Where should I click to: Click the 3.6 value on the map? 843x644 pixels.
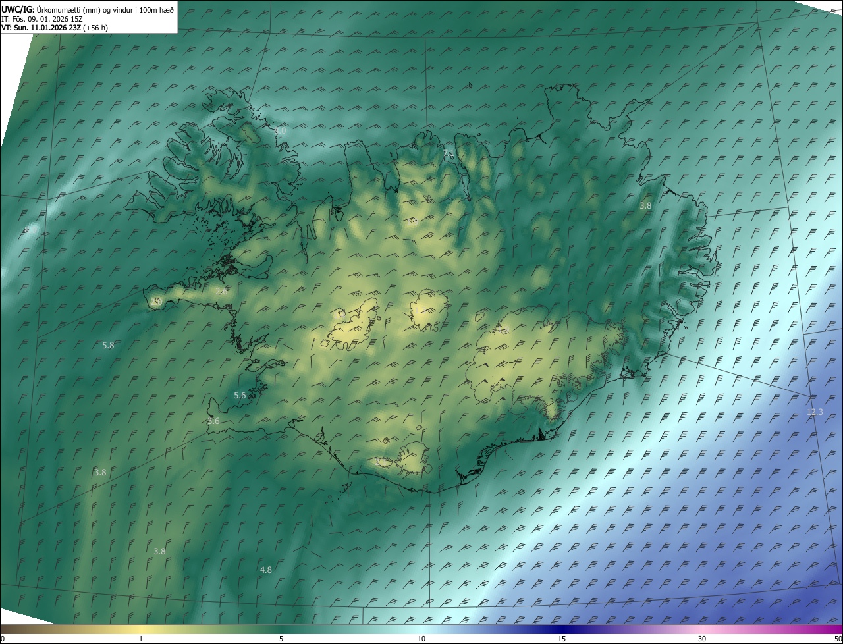tap(213, 421)
